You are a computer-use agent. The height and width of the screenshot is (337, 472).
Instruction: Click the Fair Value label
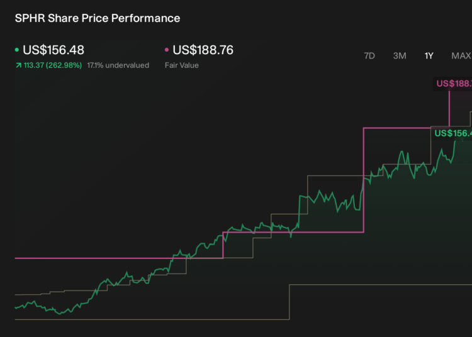pos(181,65)
